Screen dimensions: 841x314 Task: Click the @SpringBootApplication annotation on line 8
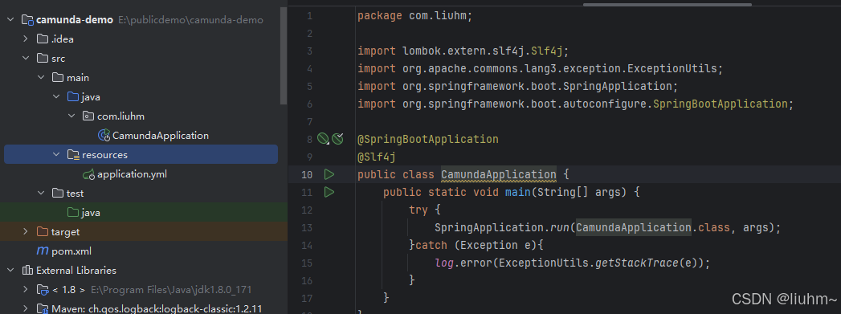428,139
